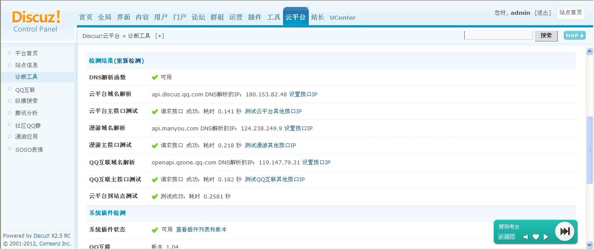The height and width of the screenshot is (249, 594).
Task: Expand the [+] add shortcut link
Action: pyautogui.click(x=159, y=36)
